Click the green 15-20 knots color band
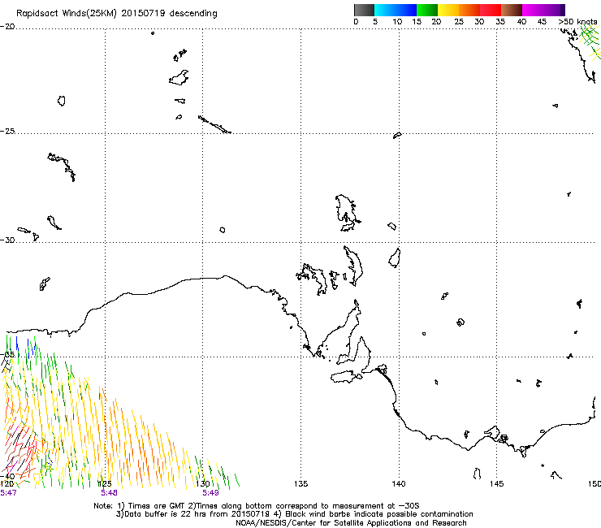Viewport: 601px width, 528px height. click(427, 10)
